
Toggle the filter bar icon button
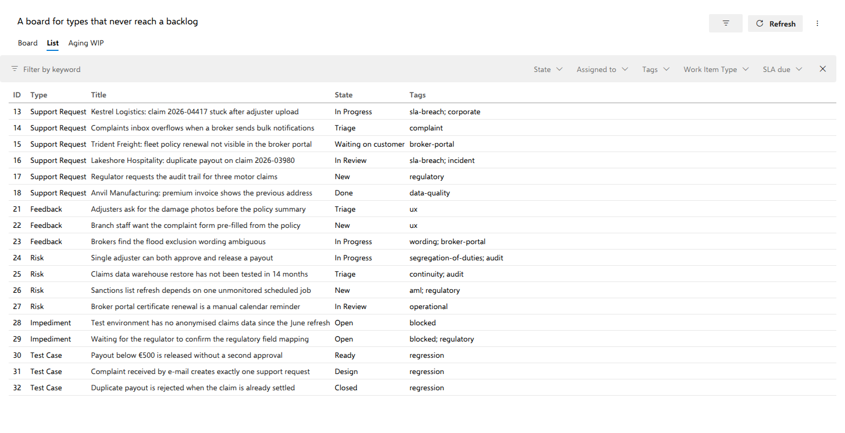click(725, 23)
